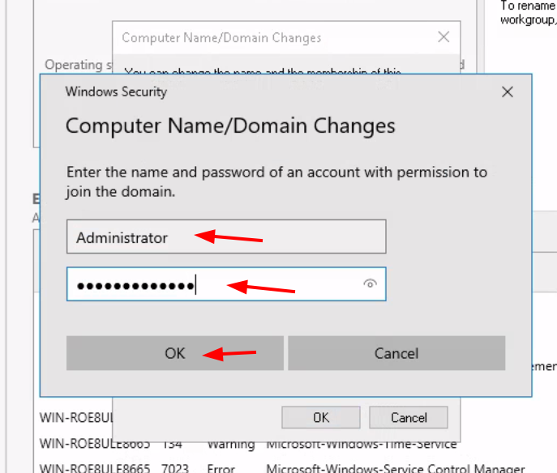Click the small Cancel button in background dialog

click(409, 418)
